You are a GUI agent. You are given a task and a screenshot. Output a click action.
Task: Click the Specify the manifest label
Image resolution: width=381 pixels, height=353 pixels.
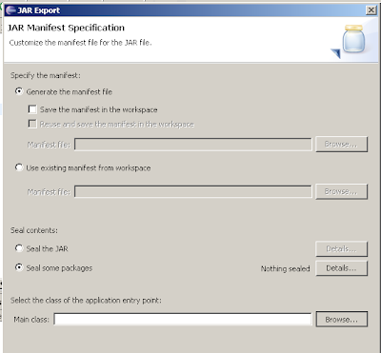tap(46, 75)
